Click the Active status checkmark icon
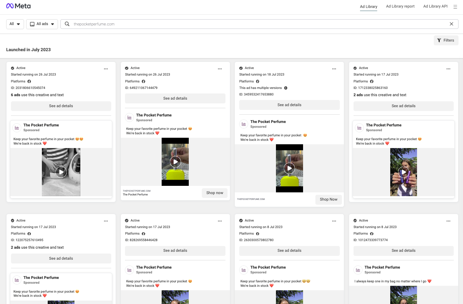This screenshot has height=304, width=463. [x=13, y=68]
